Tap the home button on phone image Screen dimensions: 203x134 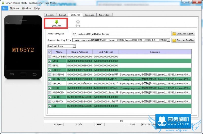(23, 74)
